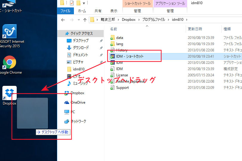Select the IDM 構成設定 file dated 2016/08/19
242x161 pixels.
(x=120, y=69)
